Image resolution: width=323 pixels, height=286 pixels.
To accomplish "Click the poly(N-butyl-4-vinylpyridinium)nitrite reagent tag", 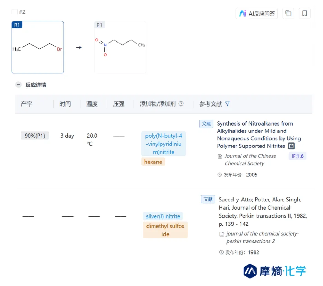I will pos(163,144).
